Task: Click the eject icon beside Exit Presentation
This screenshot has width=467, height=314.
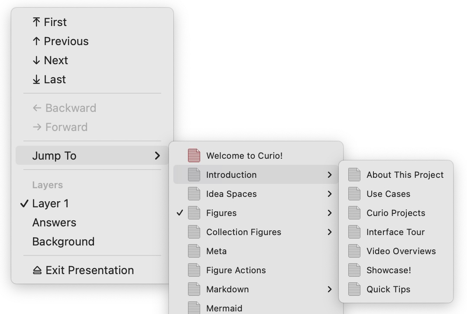Action: 37,271
